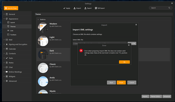Image resolution: width=175 pixels, height=102 pixels.
Task: Collapse the Built-in themes group
Action: coord(38,19)
